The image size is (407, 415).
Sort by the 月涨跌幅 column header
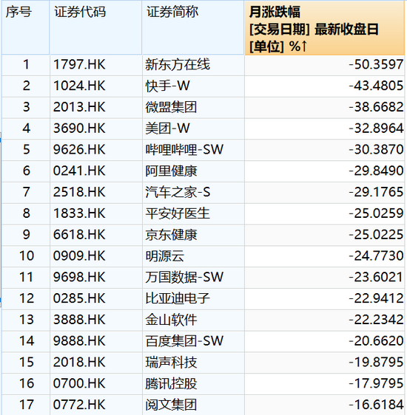(325, 28)
